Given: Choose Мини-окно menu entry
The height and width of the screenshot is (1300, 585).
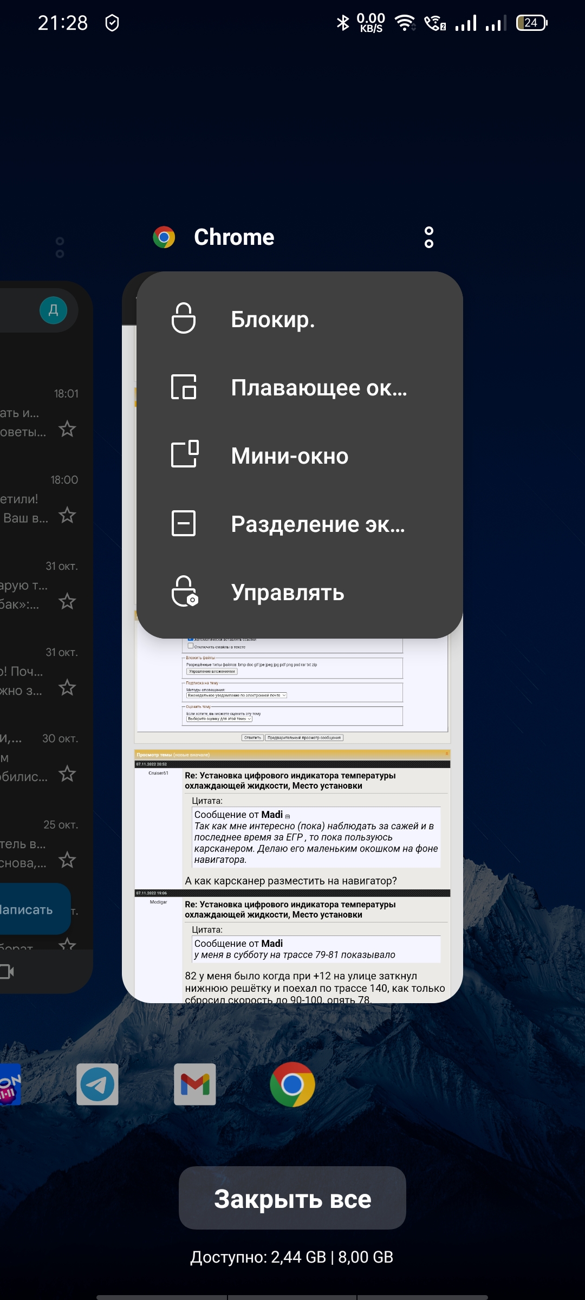Looking at the screenshot, I should pyautogui.click(x=300, y=456).
